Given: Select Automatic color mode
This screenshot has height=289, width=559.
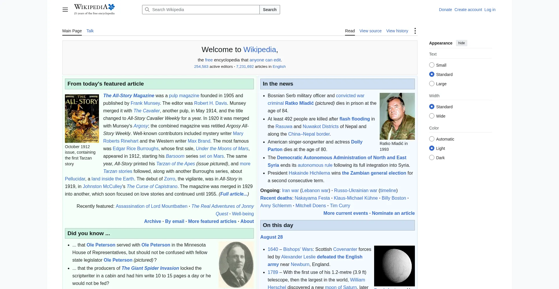Looking at the screenshot, I should coord(432,139).
